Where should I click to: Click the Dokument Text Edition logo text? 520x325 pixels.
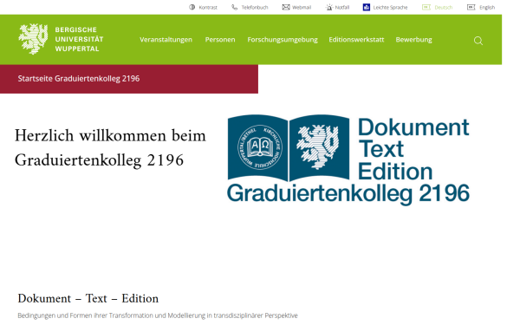tap(413, 149)
